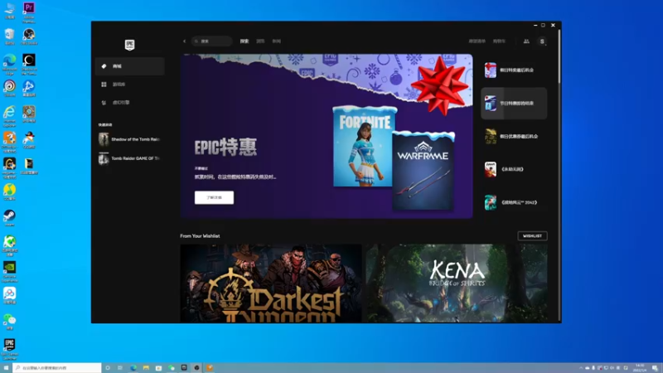The width and height of the screenshot is (663, 373).
Task: Open the Epic Games Launcher taskbar button
Action: point(184,368)
